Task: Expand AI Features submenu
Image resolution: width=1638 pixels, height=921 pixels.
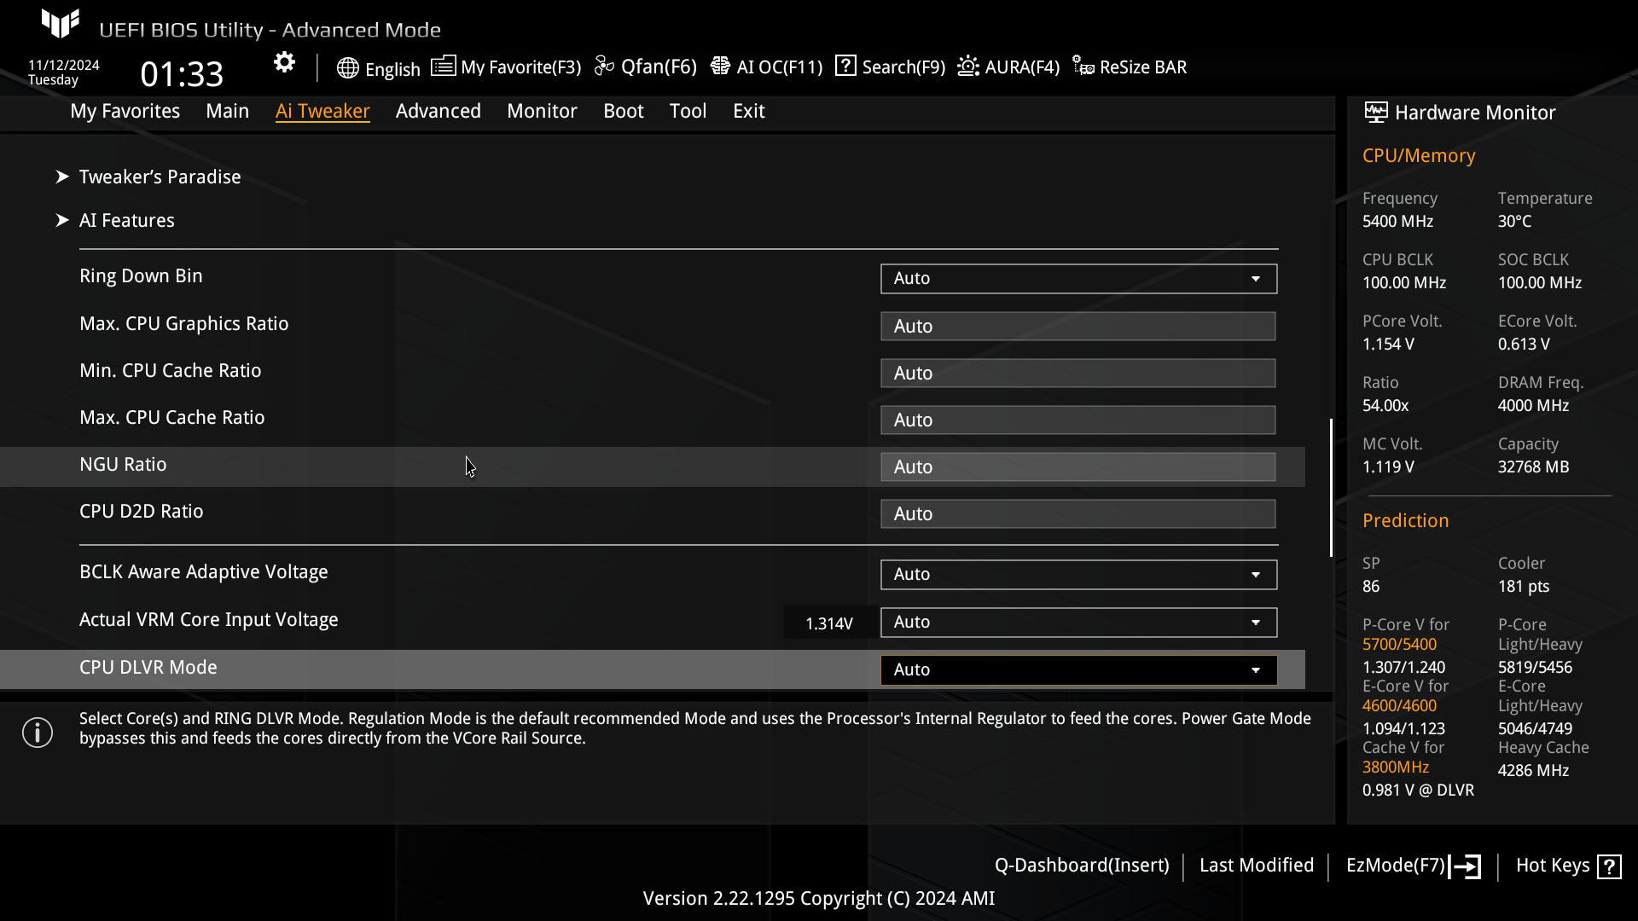Action: (x=126, y=220)
